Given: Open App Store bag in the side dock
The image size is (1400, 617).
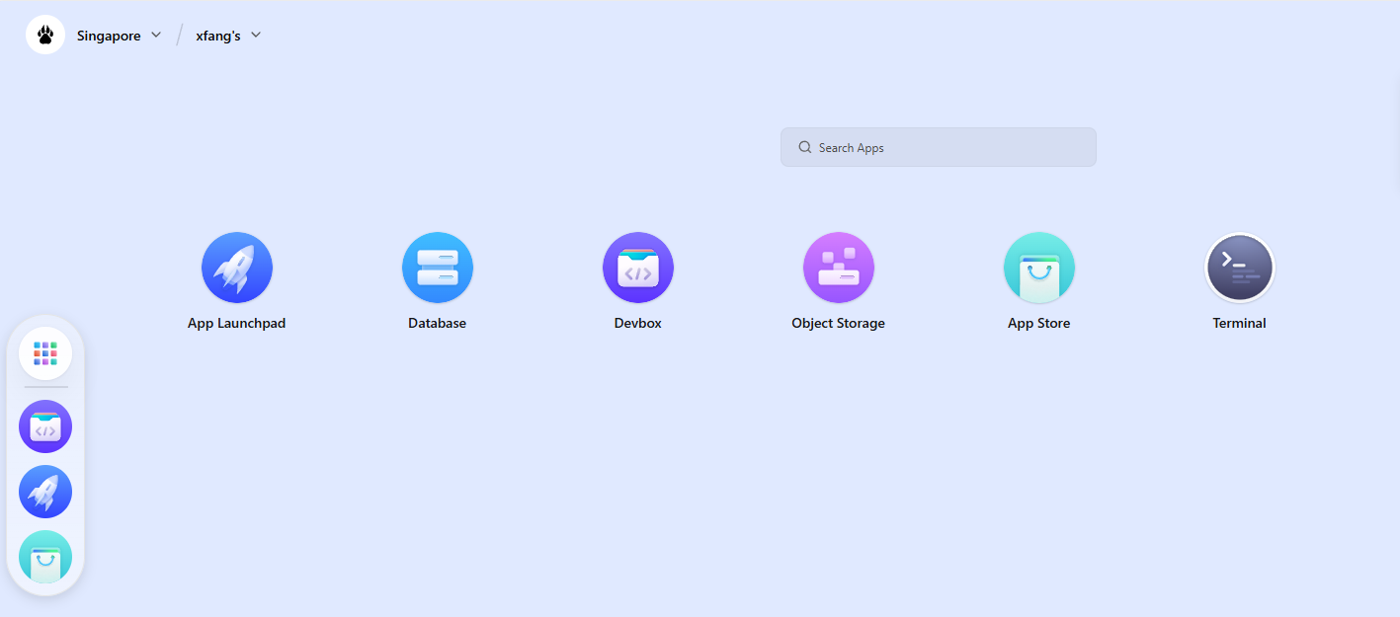Looking at the screenshot, I should tap(45, 557).
